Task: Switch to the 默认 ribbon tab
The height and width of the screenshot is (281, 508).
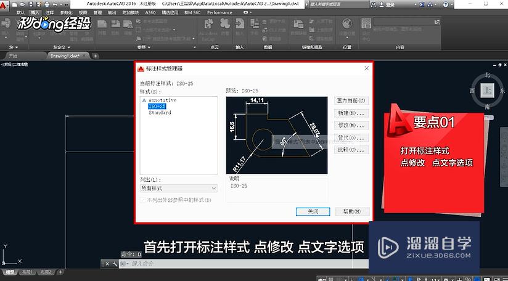Action: pyautogui.click(x=20, y=12)
